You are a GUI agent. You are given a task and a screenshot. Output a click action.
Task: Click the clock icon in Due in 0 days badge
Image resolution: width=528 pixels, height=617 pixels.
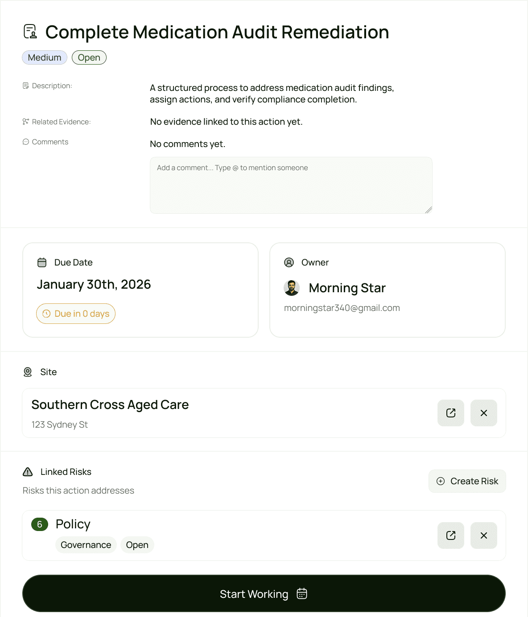click(46, 314)
